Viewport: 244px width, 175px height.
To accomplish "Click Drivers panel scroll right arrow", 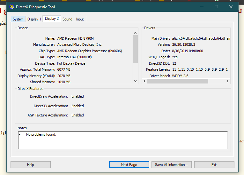I will 228,81.
